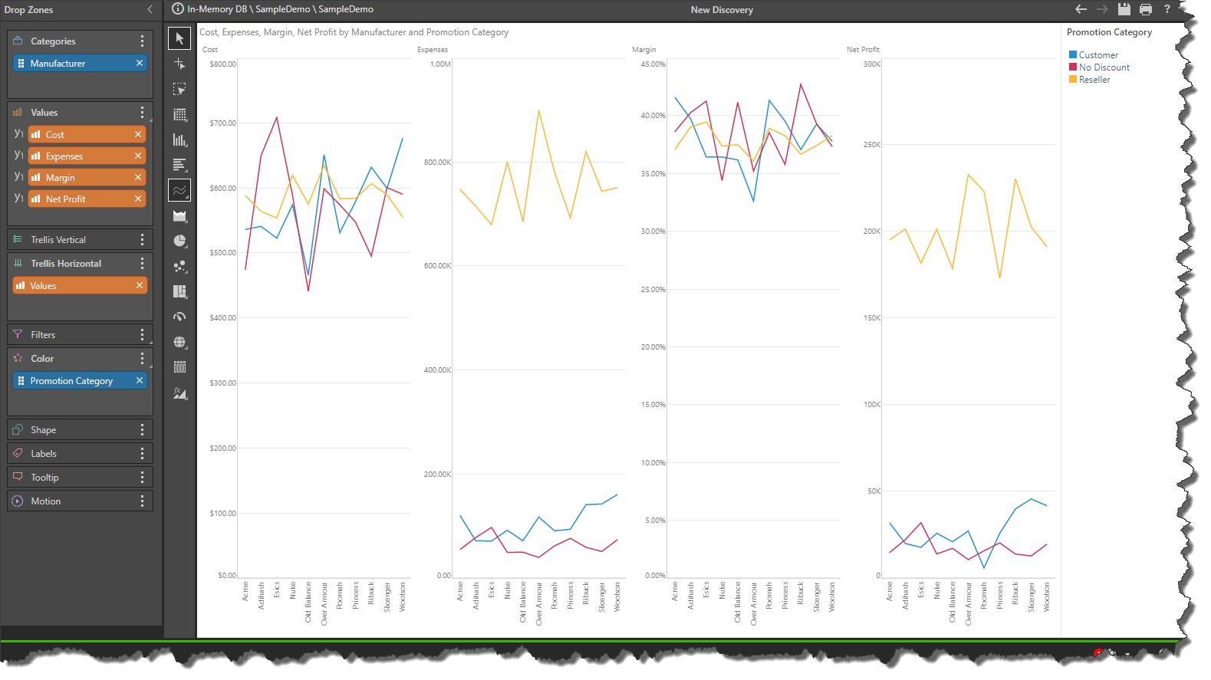Remove the Net Profit value chip
The height and width of the screenshot is (680, 1211).
click(x=138, y=199)
